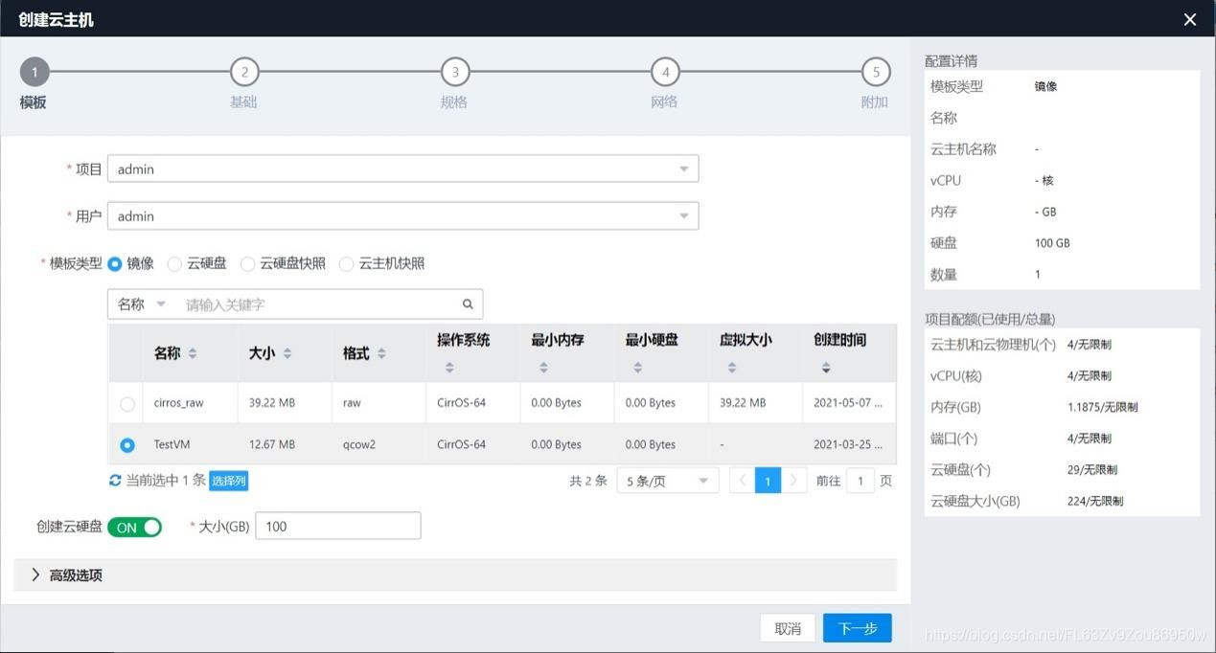Select 云主机快照 template type
This screenshot has width=1216, height=653.
click(346, 263)
